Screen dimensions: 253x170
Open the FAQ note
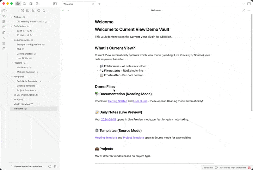point(19,49)
